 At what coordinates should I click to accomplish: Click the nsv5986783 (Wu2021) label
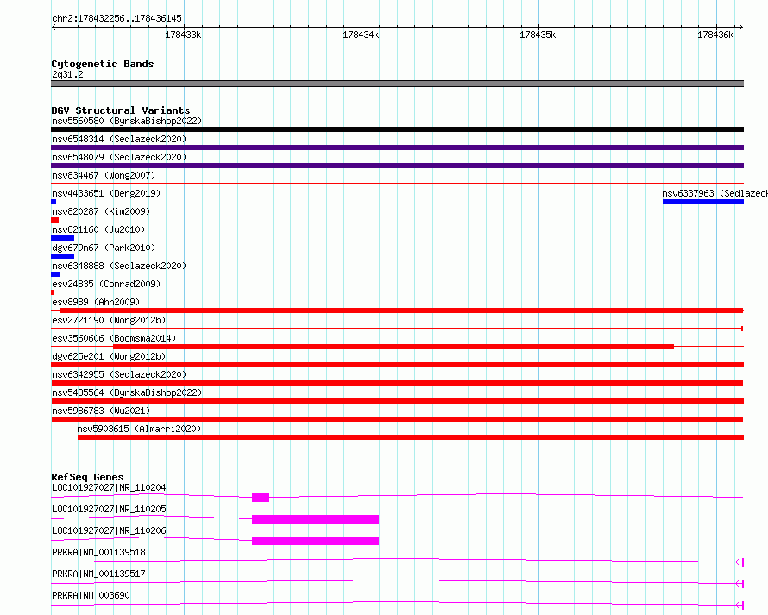(x=101, y=411)
